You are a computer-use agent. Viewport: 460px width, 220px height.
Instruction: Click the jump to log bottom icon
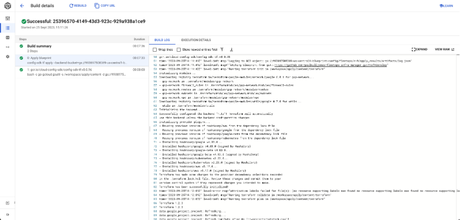[231, 49]
